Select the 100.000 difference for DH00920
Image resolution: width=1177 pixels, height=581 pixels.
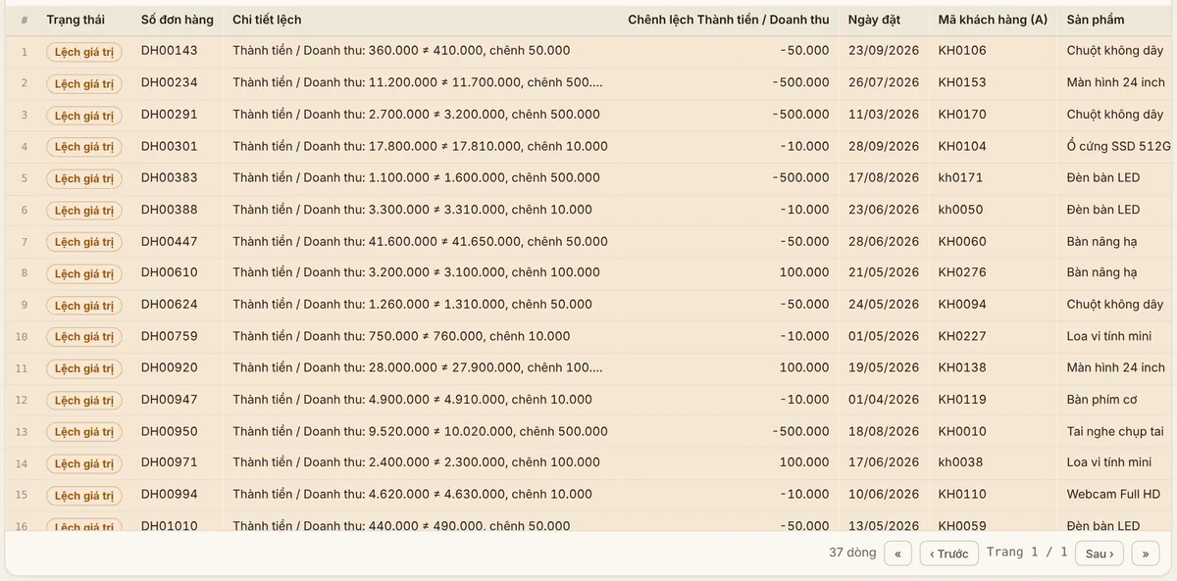pos(804,367)
